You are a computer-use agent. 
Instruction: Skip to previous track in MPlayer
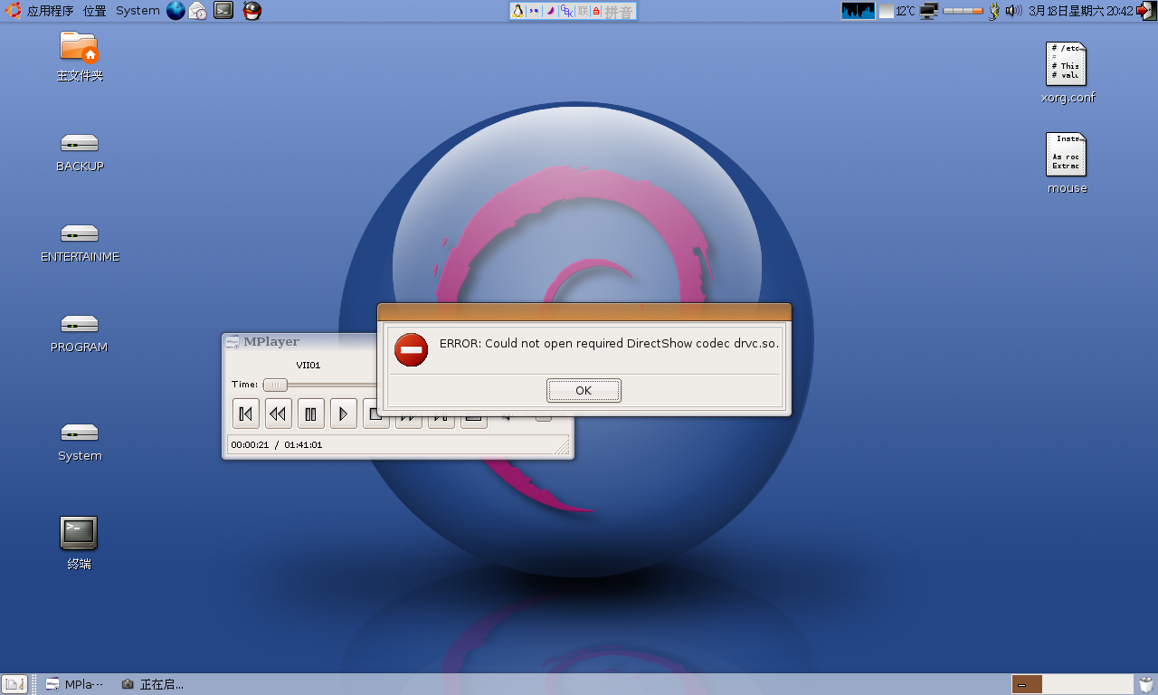point(245,414)
